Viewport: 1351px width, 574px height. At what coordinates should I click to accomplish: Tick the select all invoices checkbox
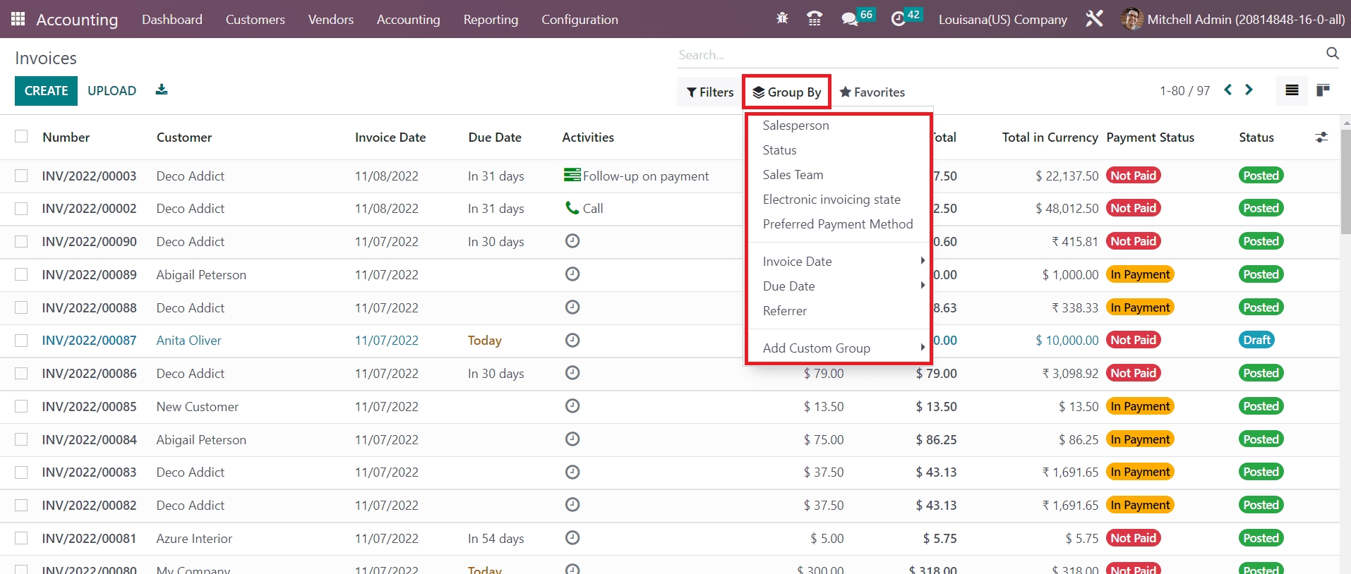[21, 137]
